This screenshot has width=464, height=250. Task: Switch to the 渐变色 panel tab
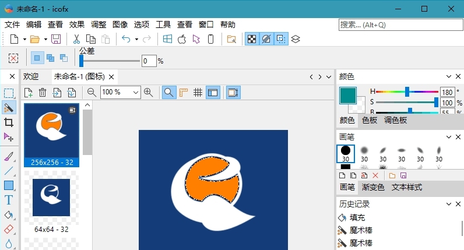pyautogui.click(x=373, y=187)
